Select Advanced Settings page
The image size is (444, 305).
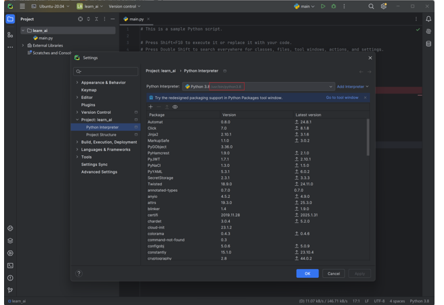99,171
